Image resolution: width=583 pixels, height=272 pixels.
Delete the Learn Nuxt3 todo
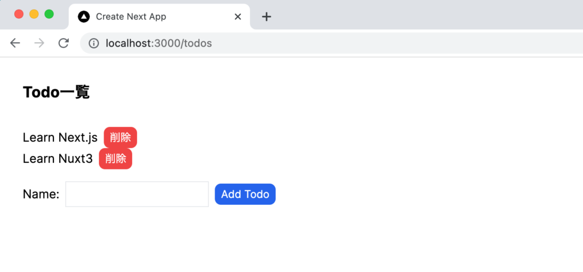tap(116, 159)
